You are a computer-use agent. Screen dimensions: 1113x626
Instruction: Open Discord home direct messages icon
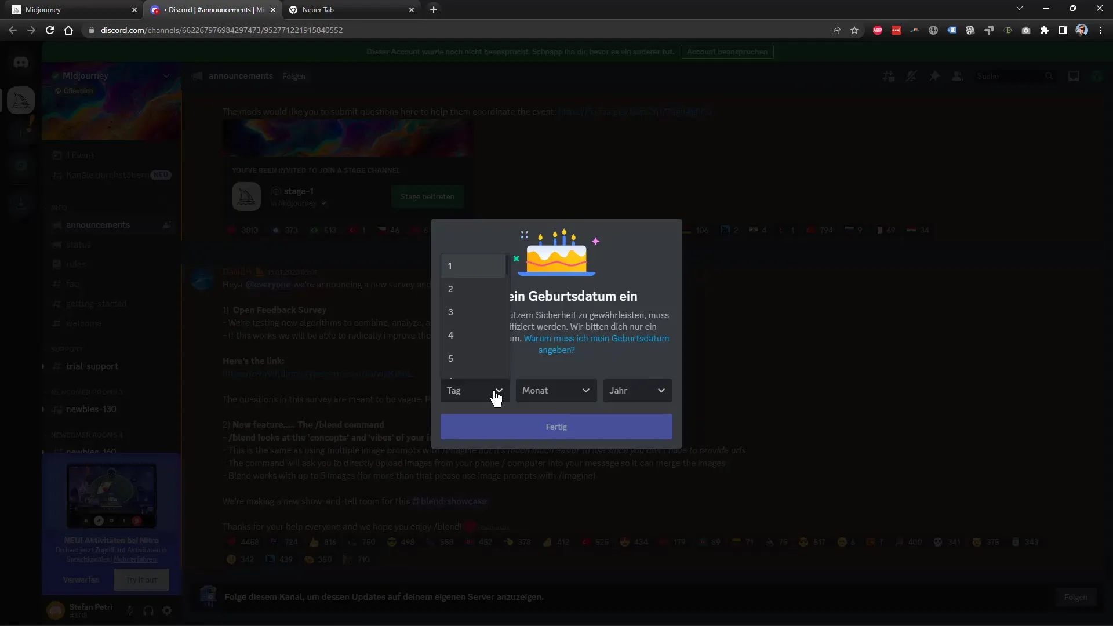[21, 62]
